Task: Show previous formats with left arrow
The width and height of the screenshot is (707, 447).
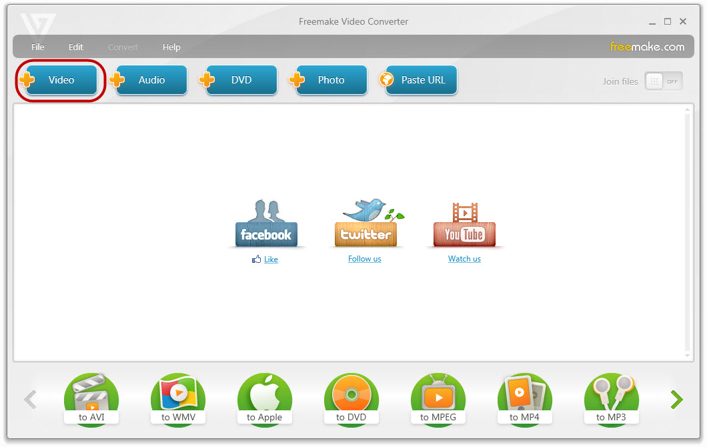Action: click(30, 400)
